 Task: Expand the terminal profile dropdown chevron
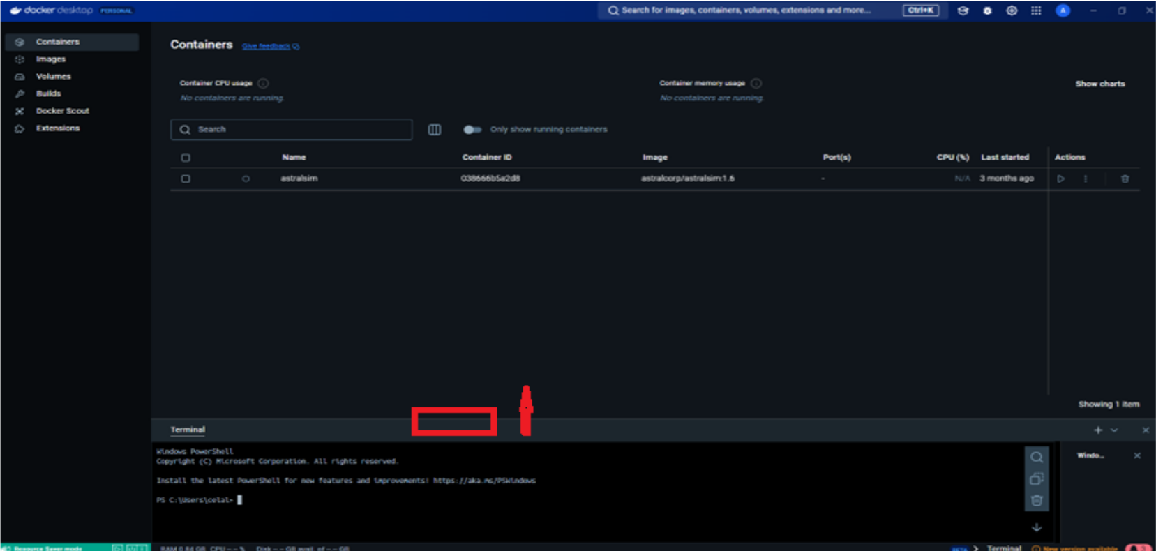click(x=1114, y=430)
